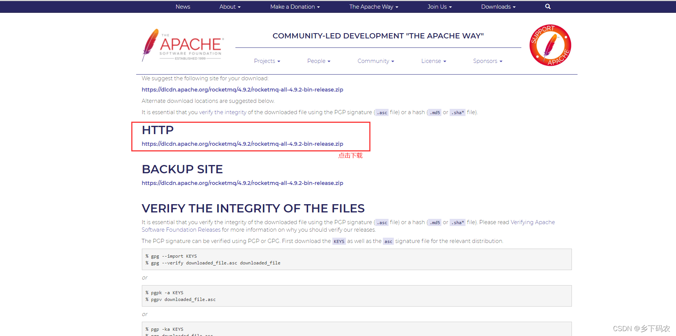Click the gpg --import KEYS code line
676x336 pixels.
pyautogui.click(x=171, y=256)
